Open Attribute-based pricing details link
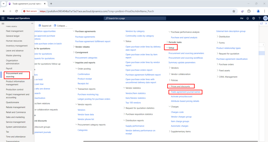268x142 pixels. [185, 101]
